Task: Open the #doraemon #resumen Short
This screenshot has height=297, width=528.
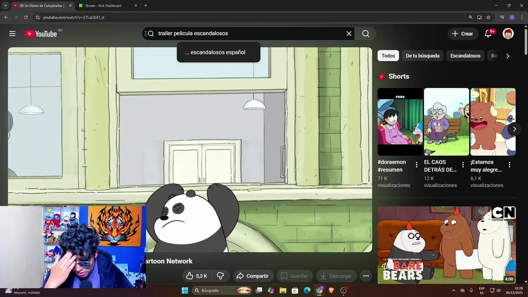Action: tap(400, 122)
